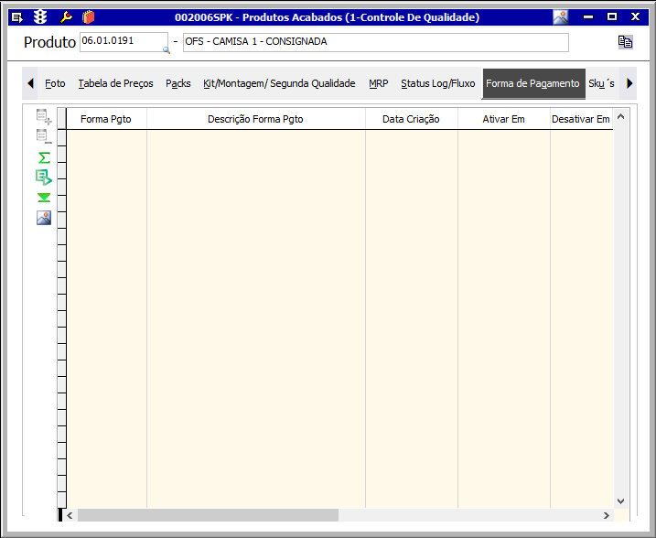
Task: Click the orange folder book icon
Action: [88, 17]
